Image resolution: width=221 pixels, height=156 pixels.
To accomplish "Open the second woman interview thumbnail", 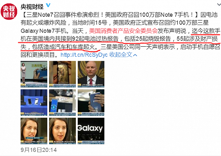I will pos(62,131).
